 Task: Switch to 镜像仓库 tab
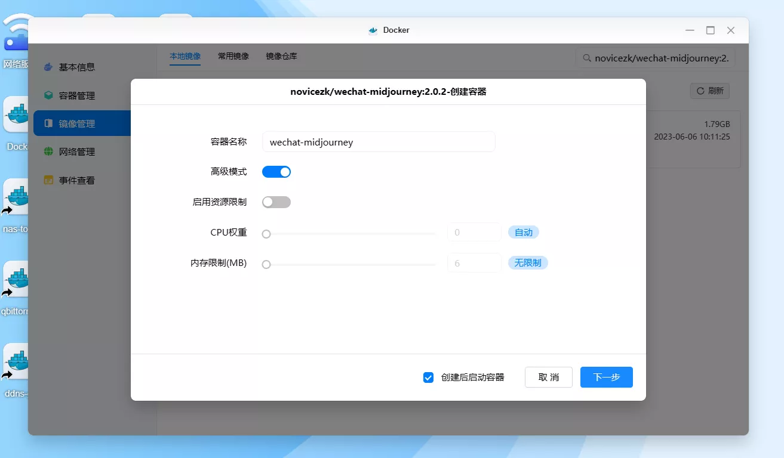[282, 57]
